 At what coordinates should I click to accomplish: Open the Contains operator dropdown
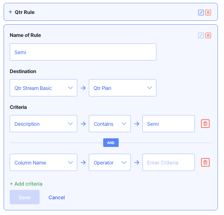click(x=110, y=124)
